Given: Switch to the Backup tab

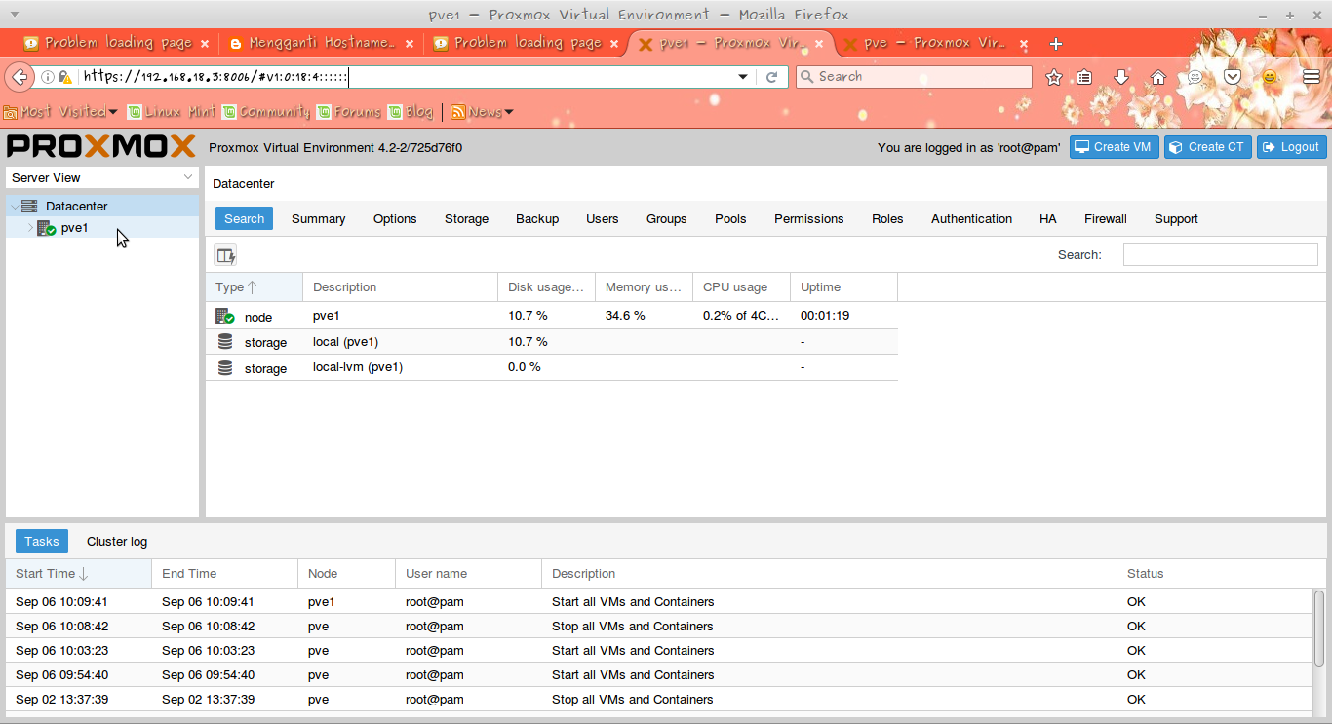Looking at the screenshot, I should point(537,219).
